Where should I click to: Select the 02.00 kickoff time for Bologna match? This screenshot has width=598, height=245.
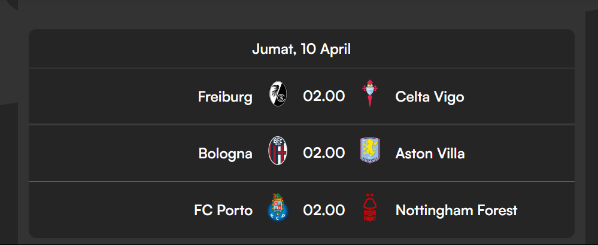click(324, 153)
